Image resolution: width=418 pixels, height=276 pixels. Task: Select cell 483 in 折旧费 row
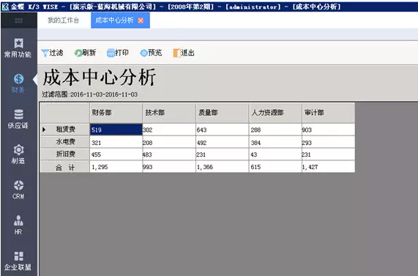coord(169,154)
